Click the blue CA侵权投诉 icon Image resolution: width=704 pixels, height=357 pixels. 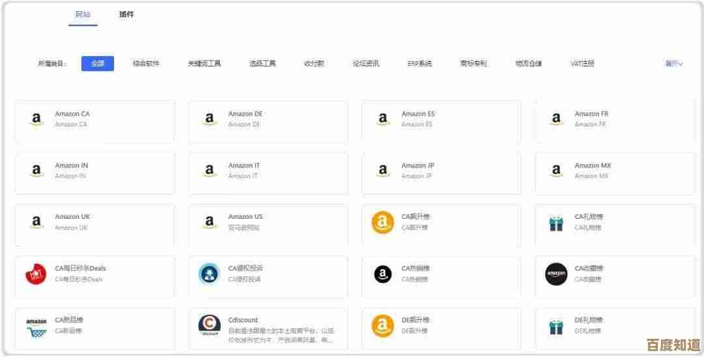[x=209, y=274]
